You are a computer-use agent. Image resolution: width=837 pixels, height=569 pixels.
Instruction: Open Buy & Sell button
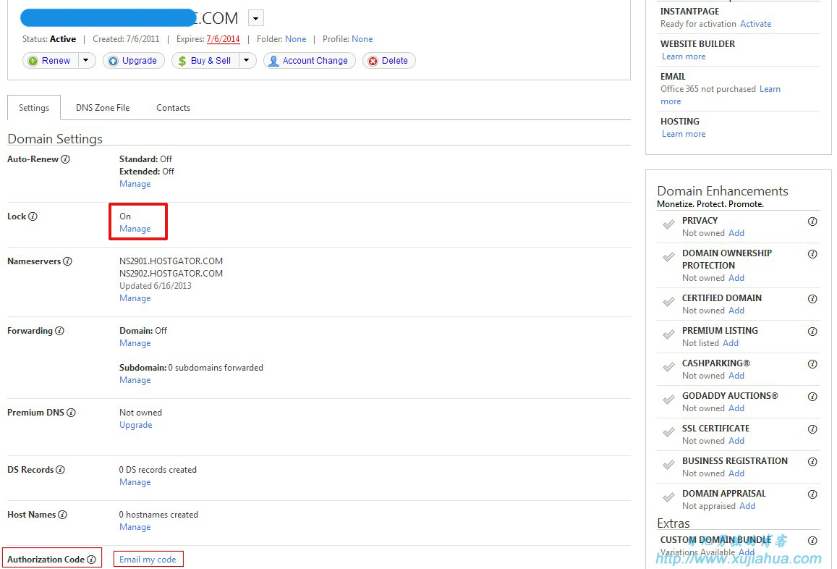(205, 61)
